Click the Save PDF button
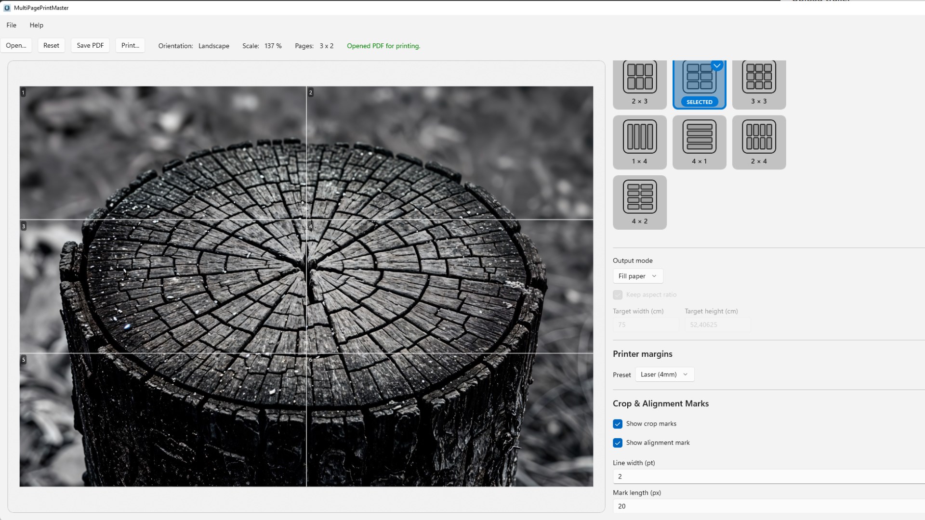Image resolution: width=925 pixels, height=520 pixels. point(90,45)
